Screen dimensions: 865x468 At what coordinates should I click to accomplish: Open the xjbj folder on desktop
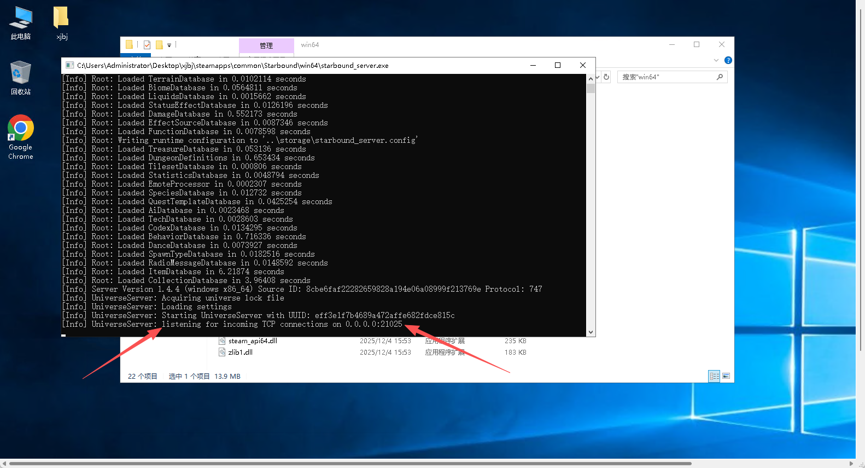click(61, 23)
